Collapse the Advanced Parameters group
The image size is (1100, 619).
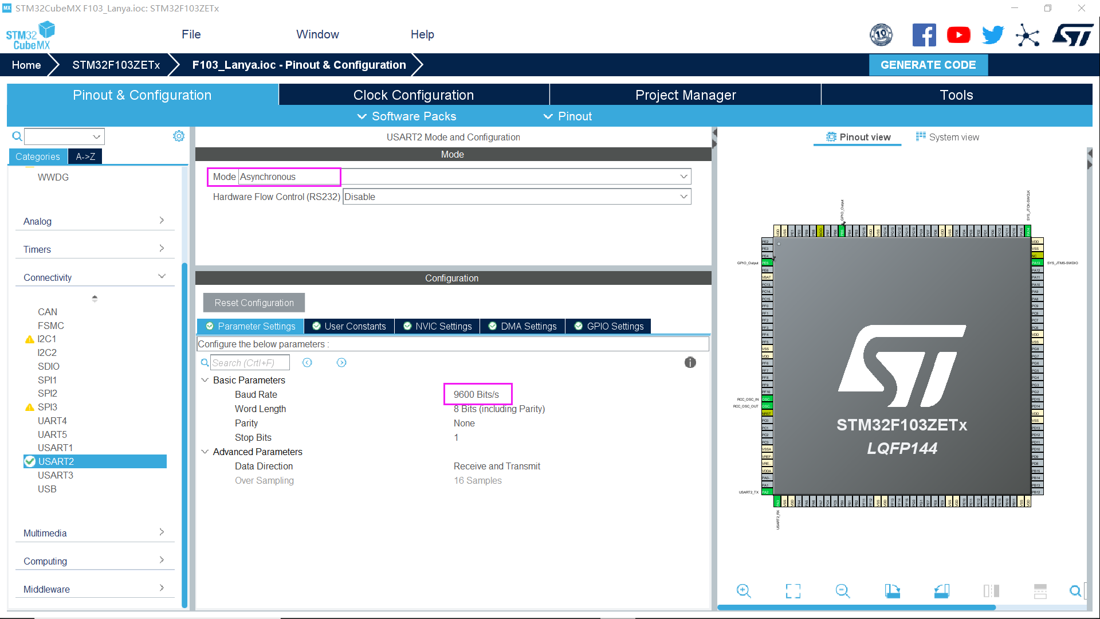(x=205, y=452)
